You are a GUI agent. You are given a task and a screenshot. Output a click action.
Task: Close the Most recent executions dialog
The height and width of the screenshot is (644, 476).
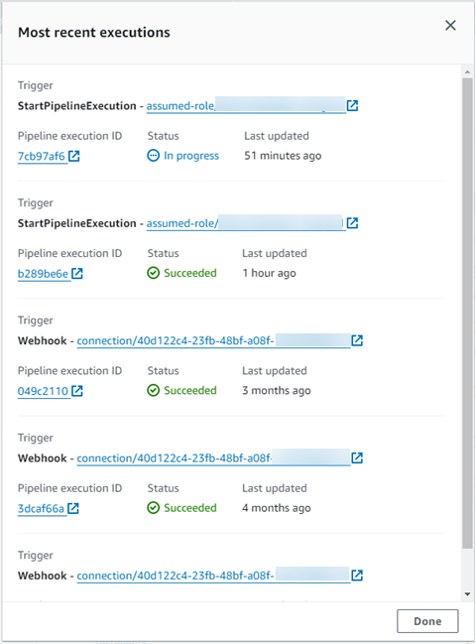(450, 26)
